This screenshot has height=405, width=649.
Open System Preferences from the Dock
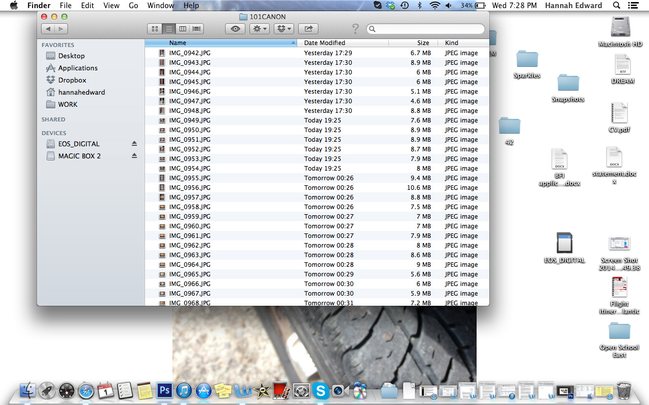coord(301,390)
